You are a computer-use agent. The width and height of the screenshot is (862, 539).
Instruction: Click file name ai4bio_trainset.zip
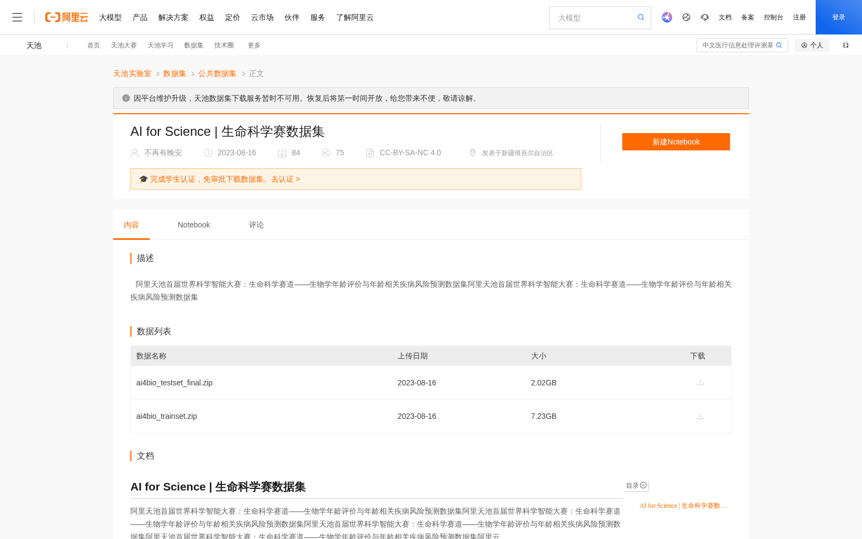click(x=166, y=416)
